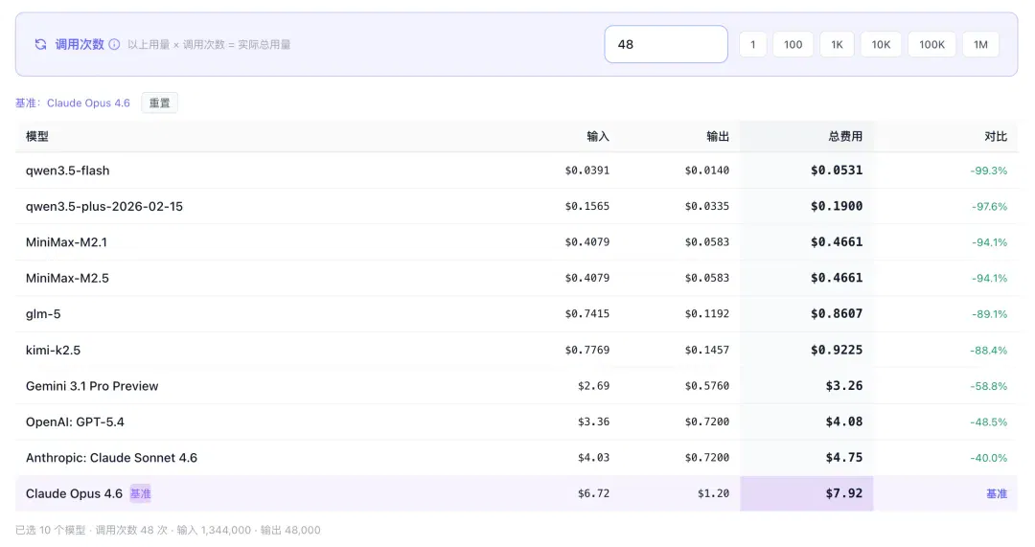Click GPT-5.4 total cost $4.08
The image size is (1035, 547).
844,422
